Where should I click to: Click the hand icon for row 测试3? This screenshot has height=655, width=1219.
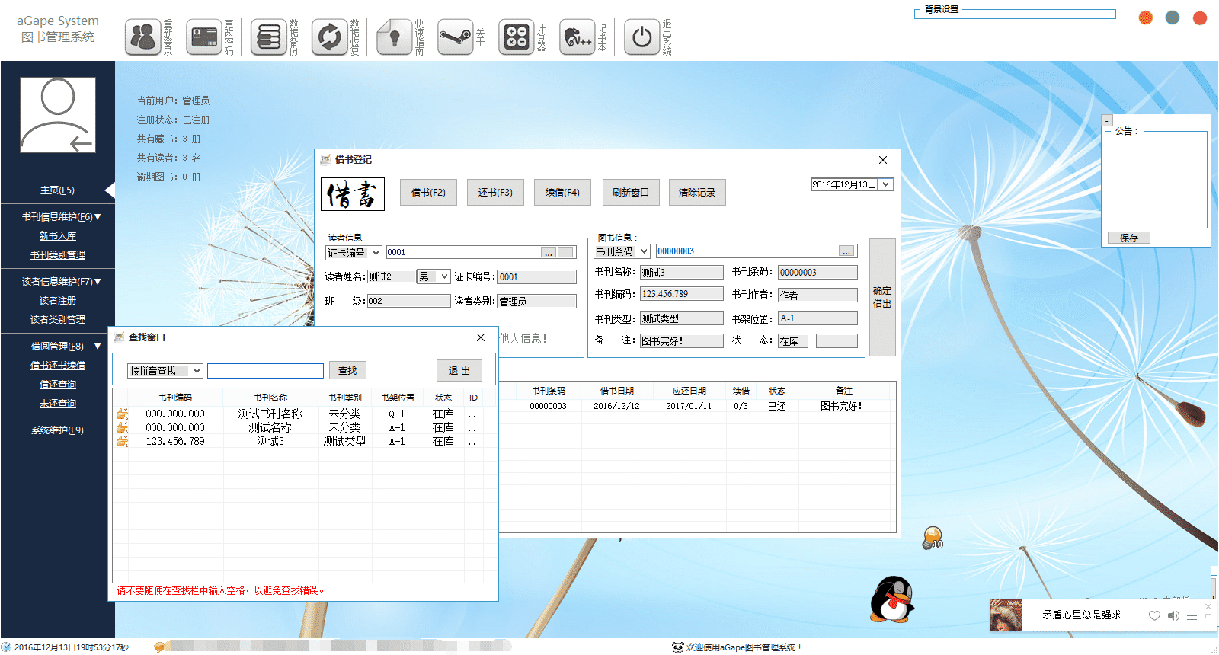[x=121, y=441]
